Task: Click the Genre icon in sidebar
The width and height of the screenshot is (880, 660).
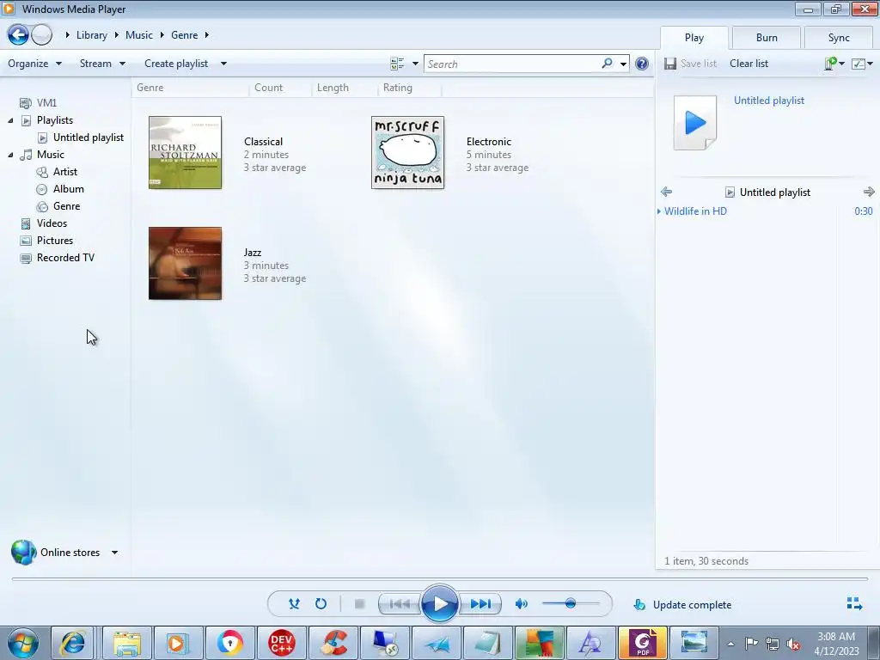Action: pyautogui.click(x=42, y=206)
